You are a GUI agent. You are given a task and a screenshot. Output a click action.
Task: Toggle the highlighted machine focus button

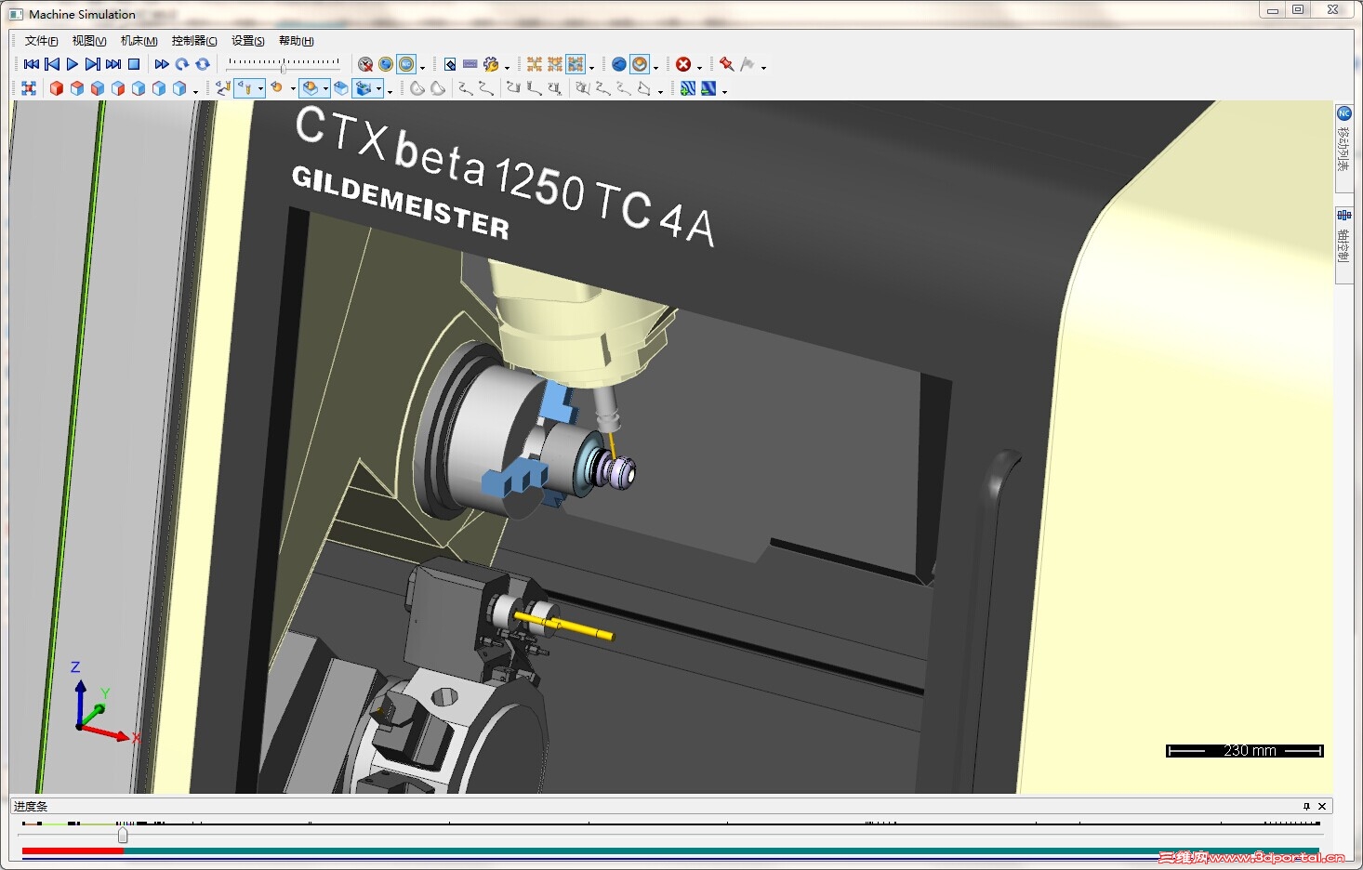point(364,88)
